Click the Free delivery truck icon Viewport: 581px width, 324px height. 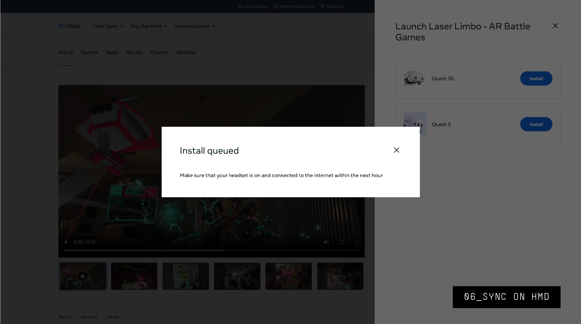(x=241, y=6)
